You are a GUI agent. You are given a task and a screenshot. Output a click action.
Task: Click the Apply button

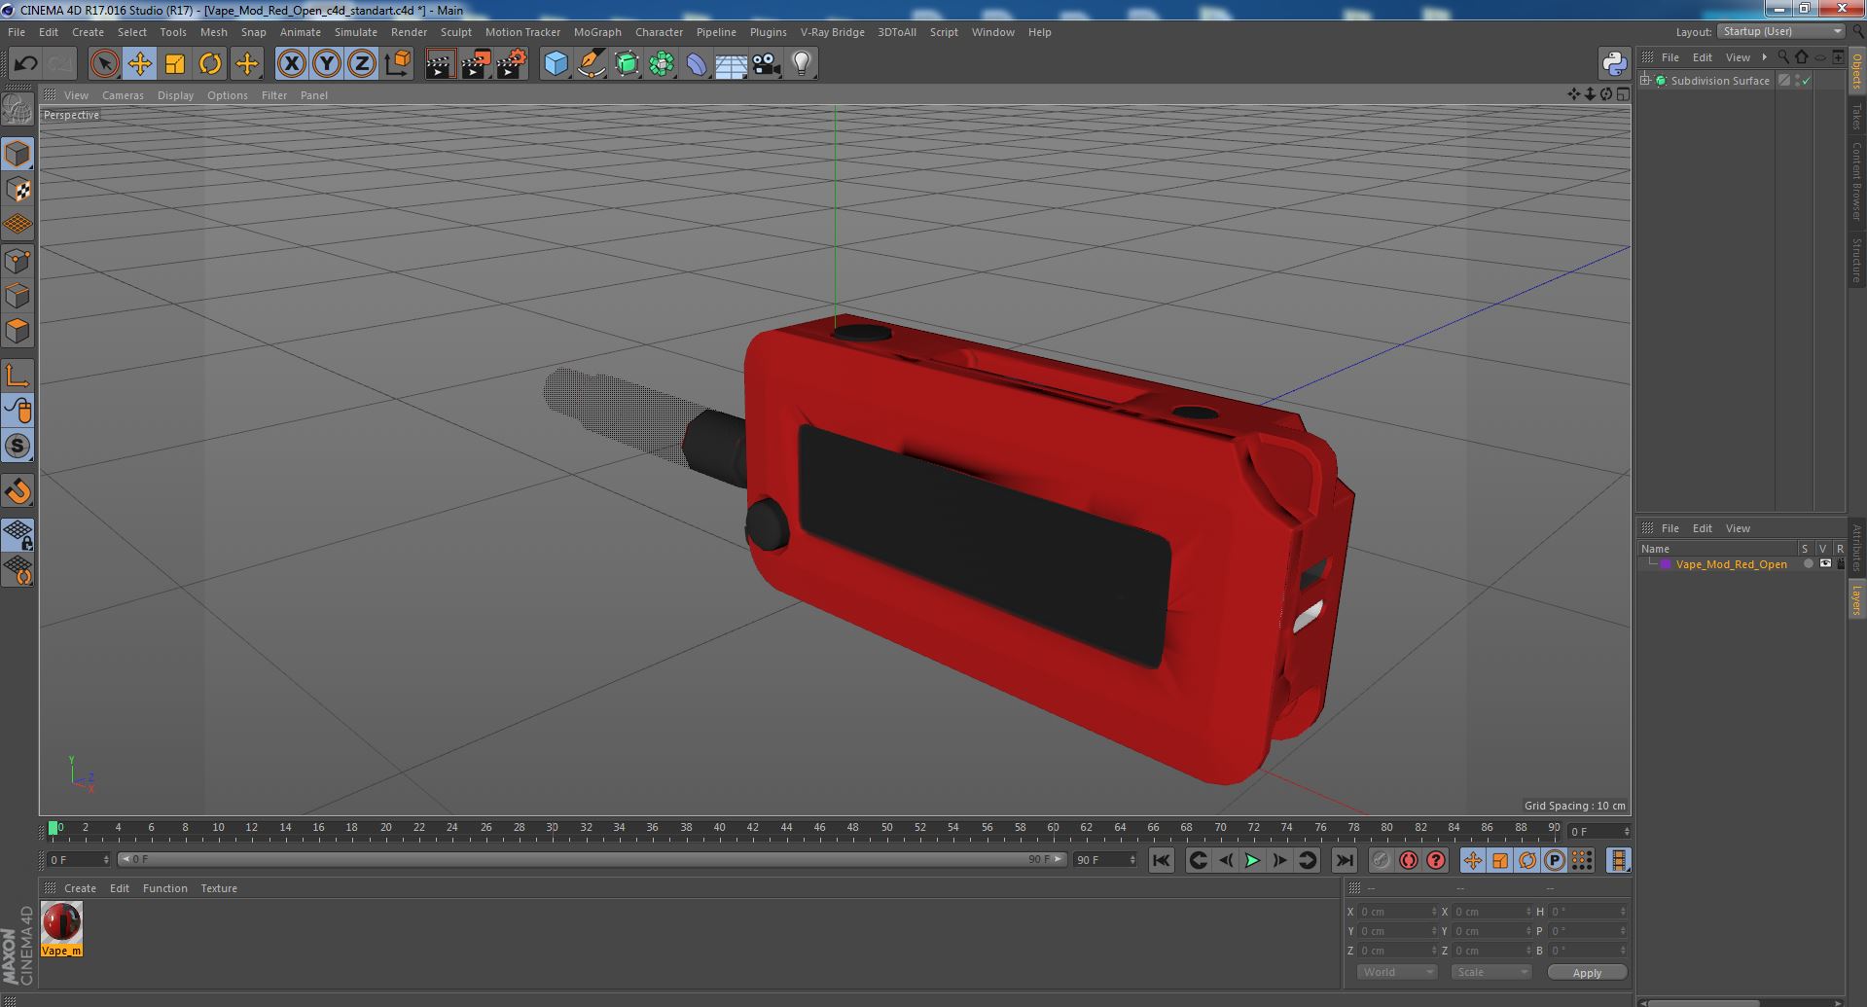tap(1587, 973)
